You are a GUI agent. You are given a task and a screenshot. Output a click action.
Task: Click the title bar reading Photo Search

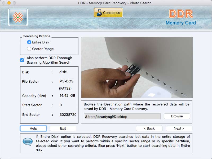pyautogui.click(x=106, y=3)
